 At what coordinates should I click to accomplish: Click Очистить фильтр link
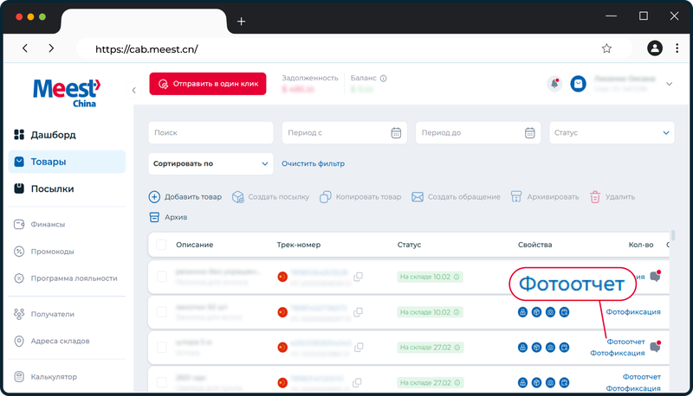tap(313, 163)
